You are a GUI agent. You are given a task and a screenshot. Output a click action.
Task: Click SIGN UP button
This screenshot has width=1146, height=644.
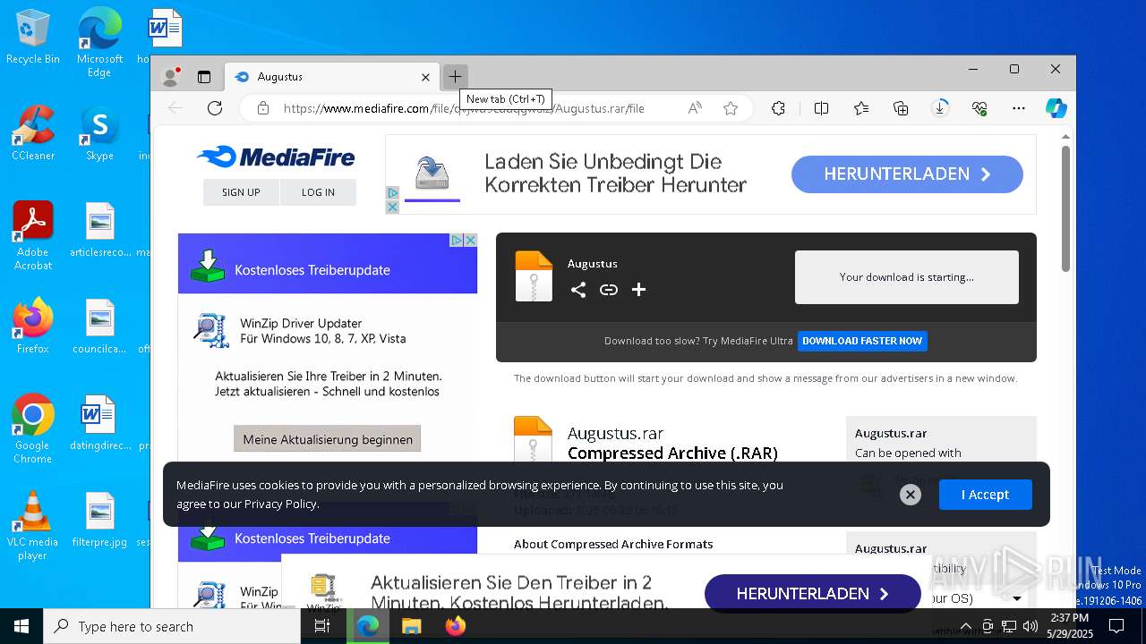click(241, 192)
